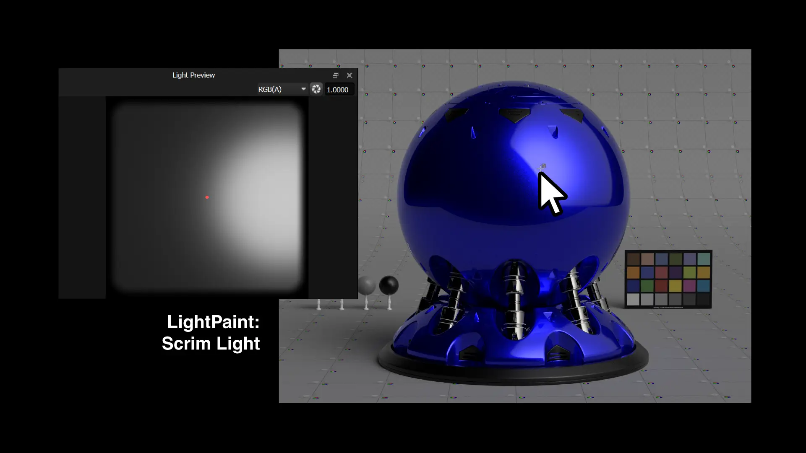Expand the channel selector arrow

303,89
